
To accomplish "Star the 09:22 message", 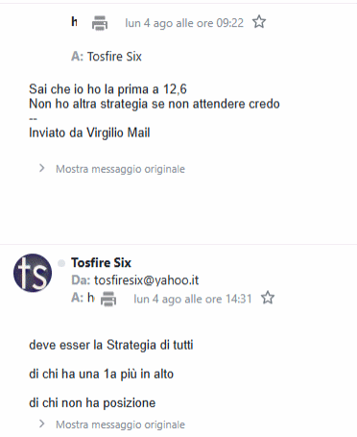I will tap(259, 22).
